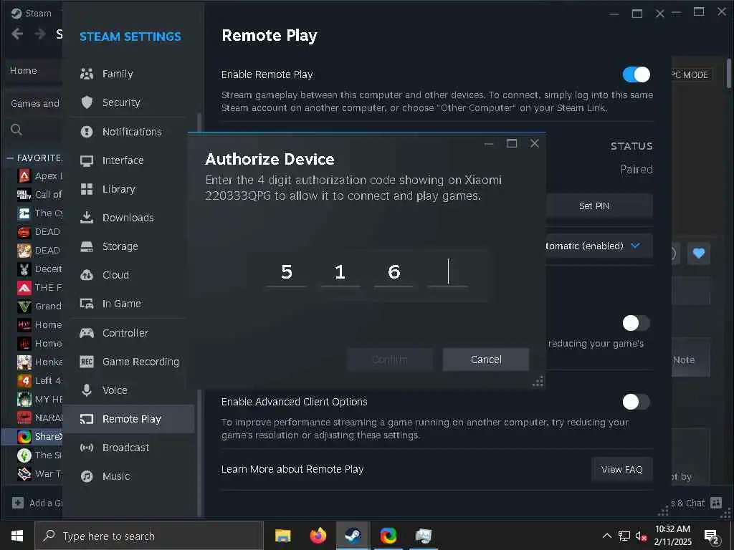The width and height of the screenshot is (734, 550).
Task: Toggle the switch above Advanced Client Options
Action: (637, 323)
